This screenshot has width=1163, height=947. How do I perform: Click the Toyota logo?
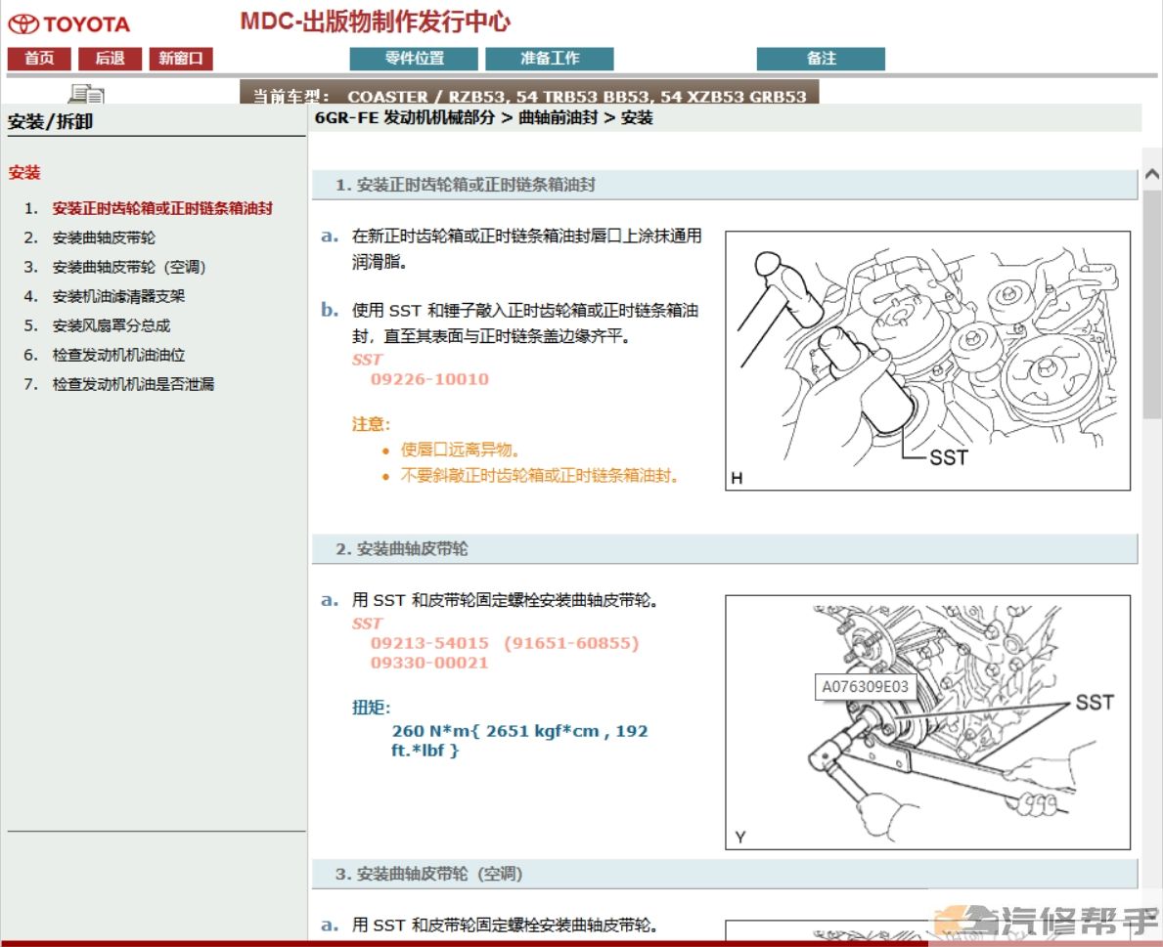point(69,24)
